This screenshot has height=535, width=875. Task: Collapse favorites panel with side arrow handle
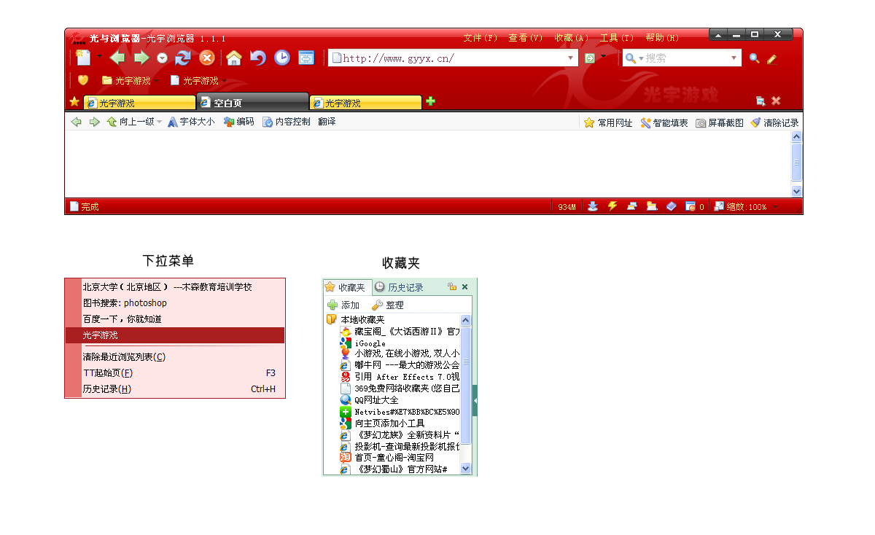(475, 401)
